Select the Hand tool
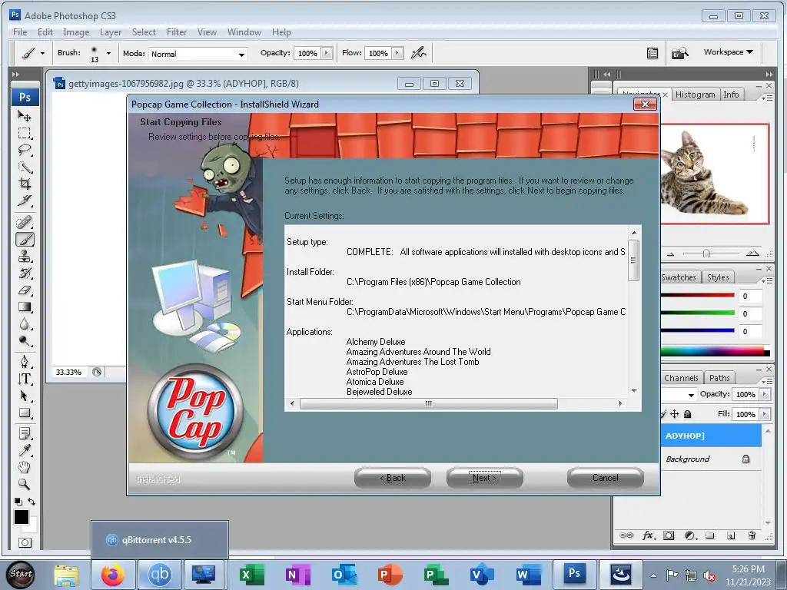 (x=24, y=467)
